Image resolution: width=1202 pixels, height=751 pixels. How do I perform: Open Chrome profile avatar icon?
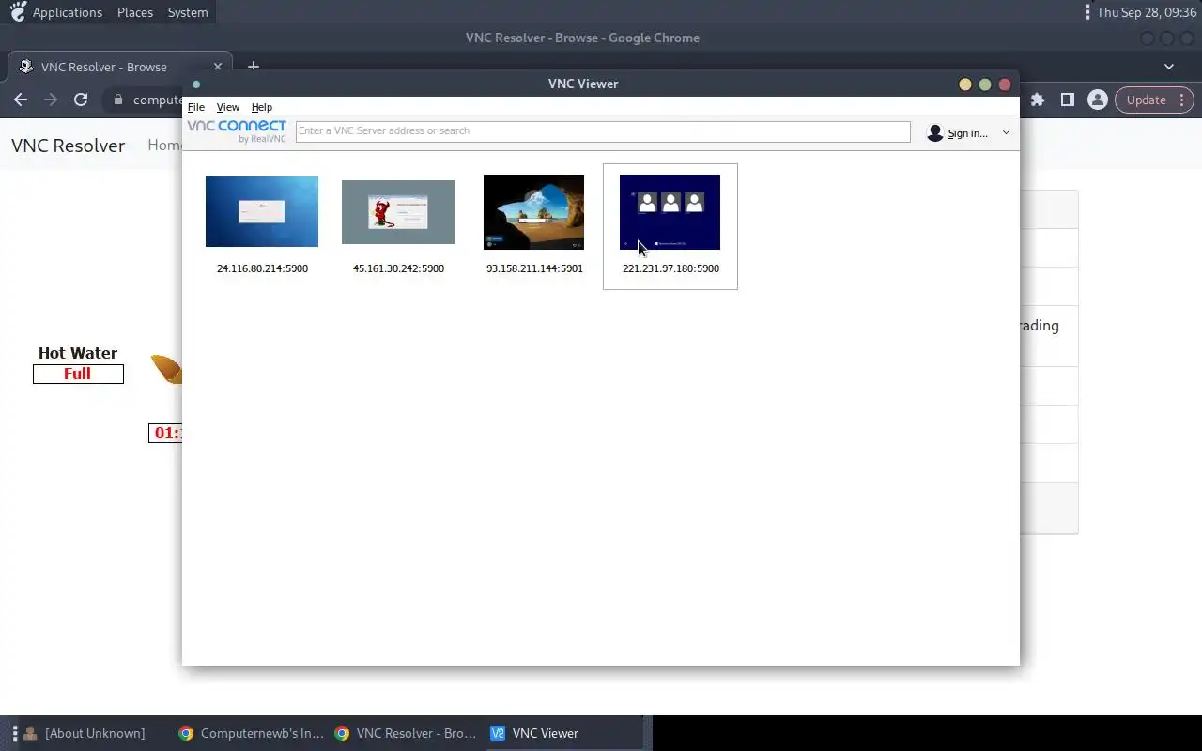pyautogui.click(x=1097, y=100)
